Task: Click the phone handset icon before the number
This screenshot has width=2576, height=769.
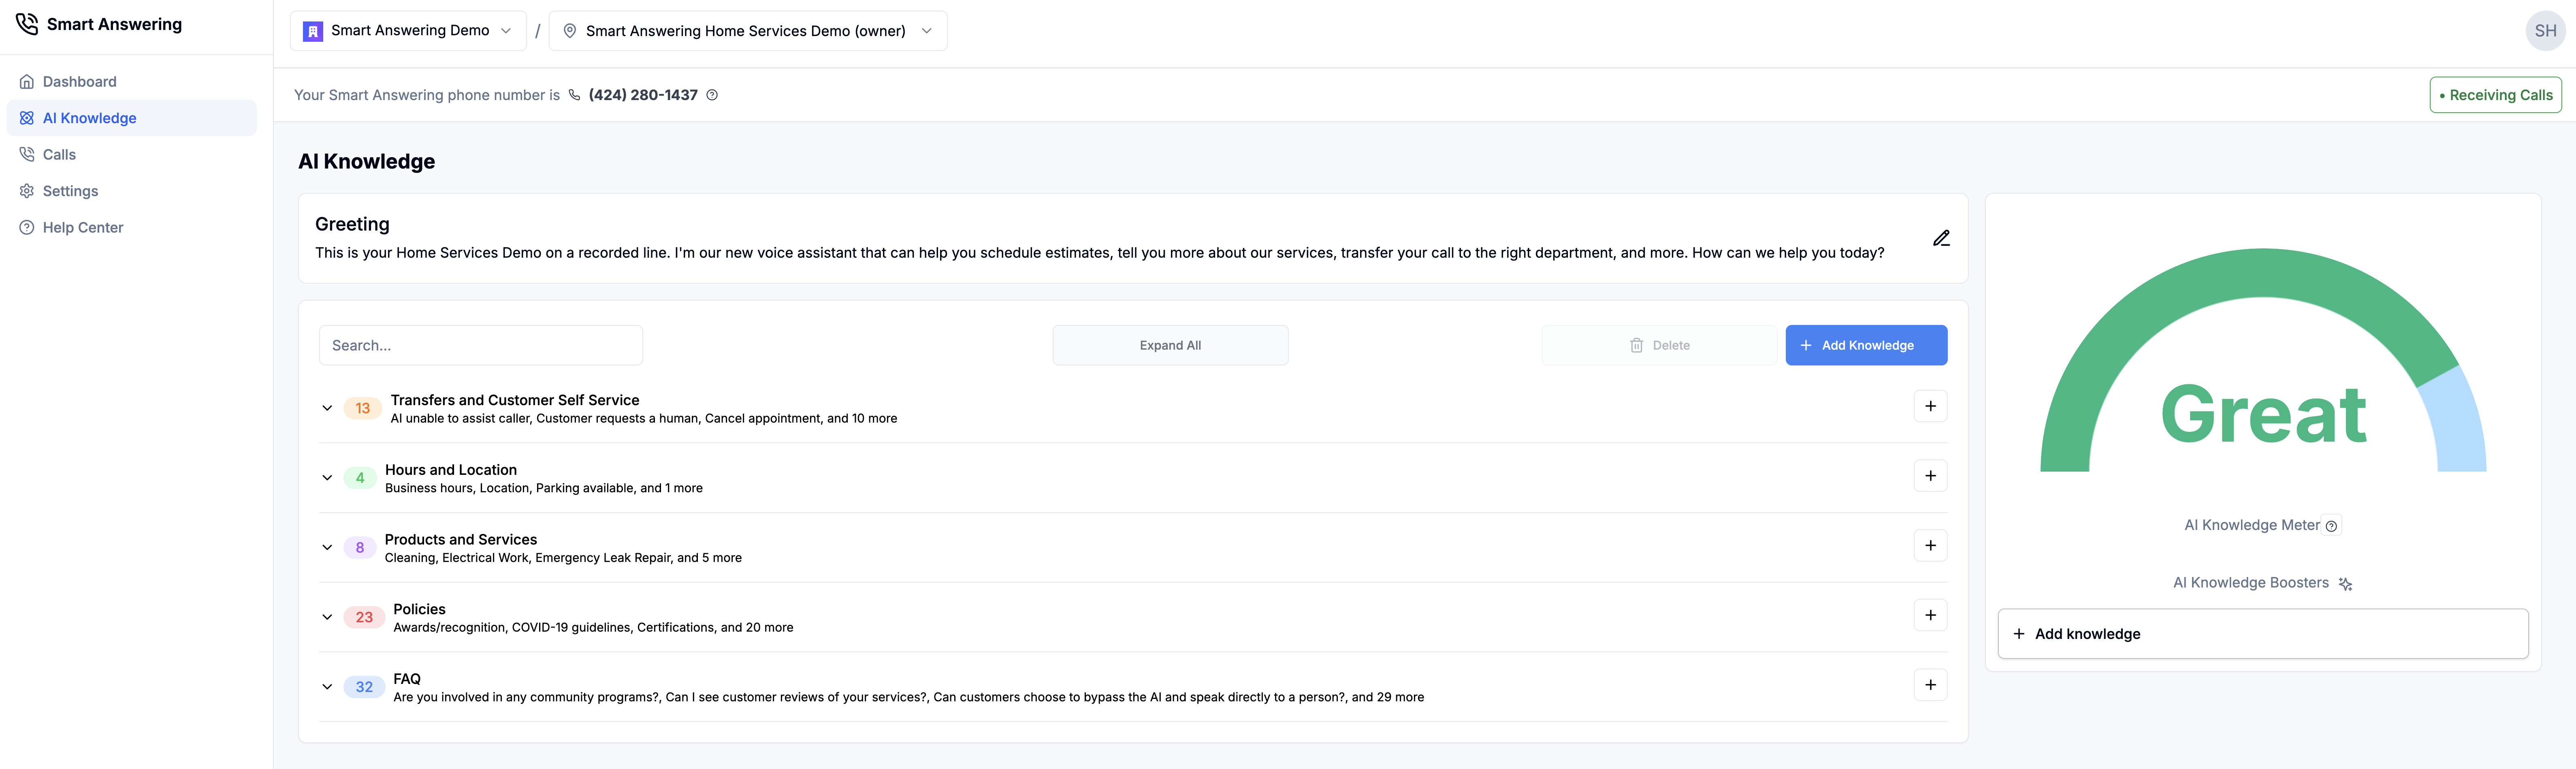Action: click(574, 95)
